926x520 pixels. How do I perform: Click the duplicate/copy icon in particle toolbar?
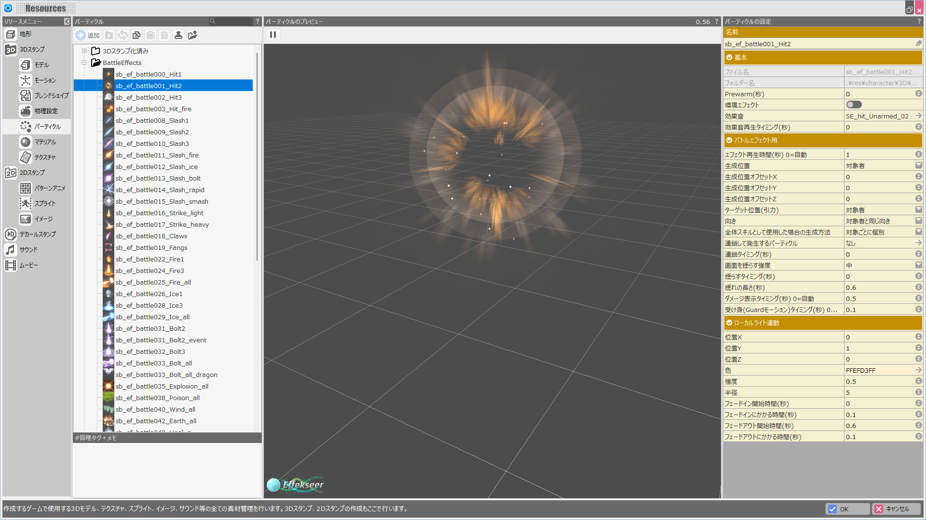click(136, 35)
